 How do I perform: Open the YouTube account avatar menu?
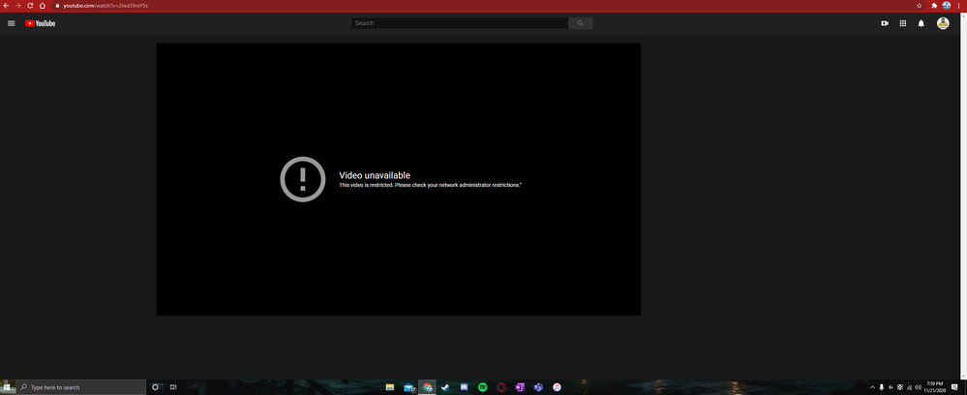coord(943,23)
